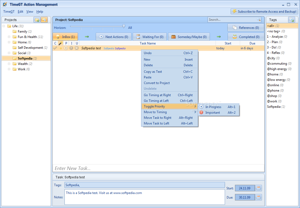Screen dimensions: 300x208
Task: Choose Move Task to Right
Action: click(x=169, y=118)
